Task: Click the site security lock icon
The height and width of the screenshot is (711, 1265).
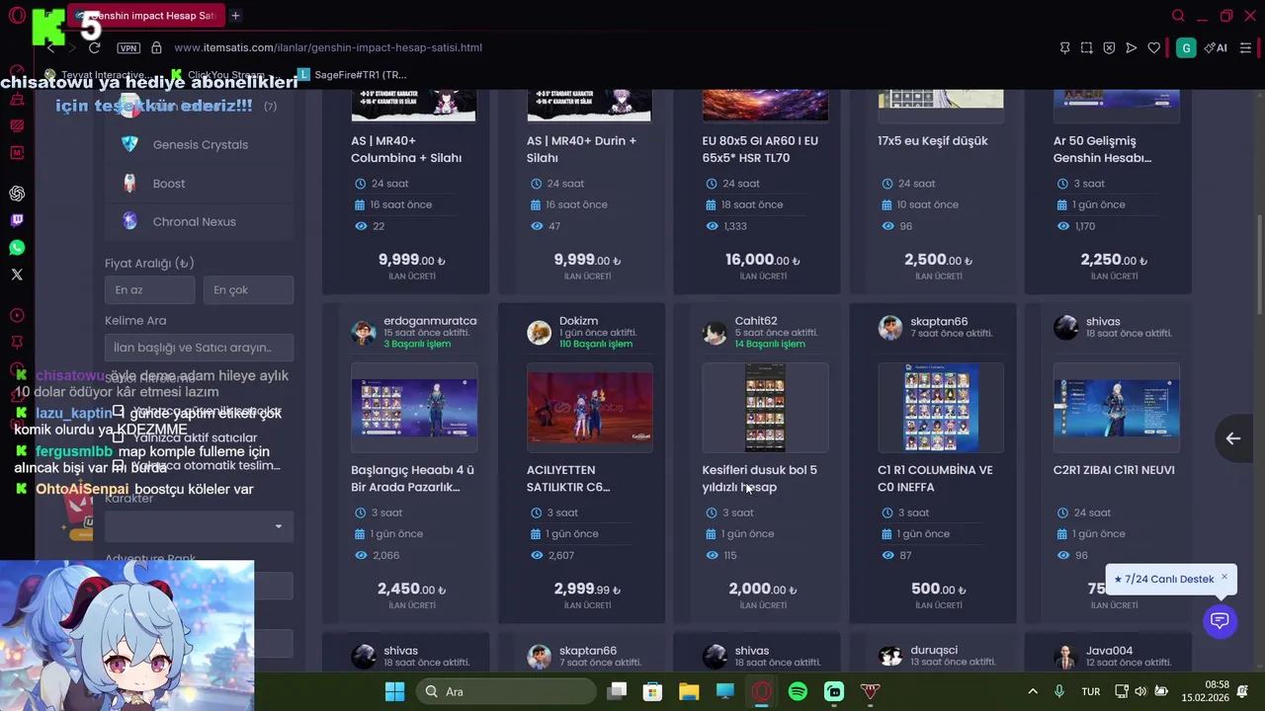Action: pyautogui.click(x=156, y=47)
